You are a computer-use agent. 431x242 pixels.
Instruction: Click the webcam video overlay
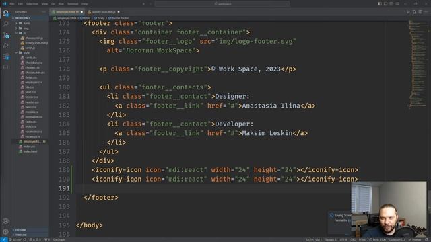pos(389,209)
